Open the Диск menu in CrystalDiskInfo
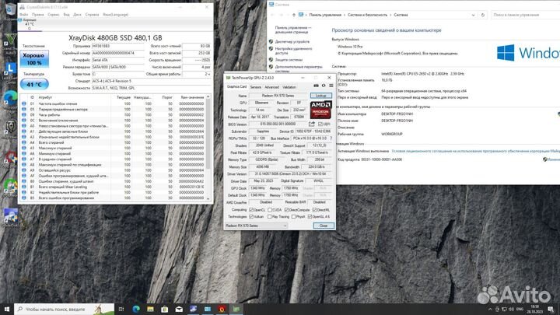 pos(78,15)
